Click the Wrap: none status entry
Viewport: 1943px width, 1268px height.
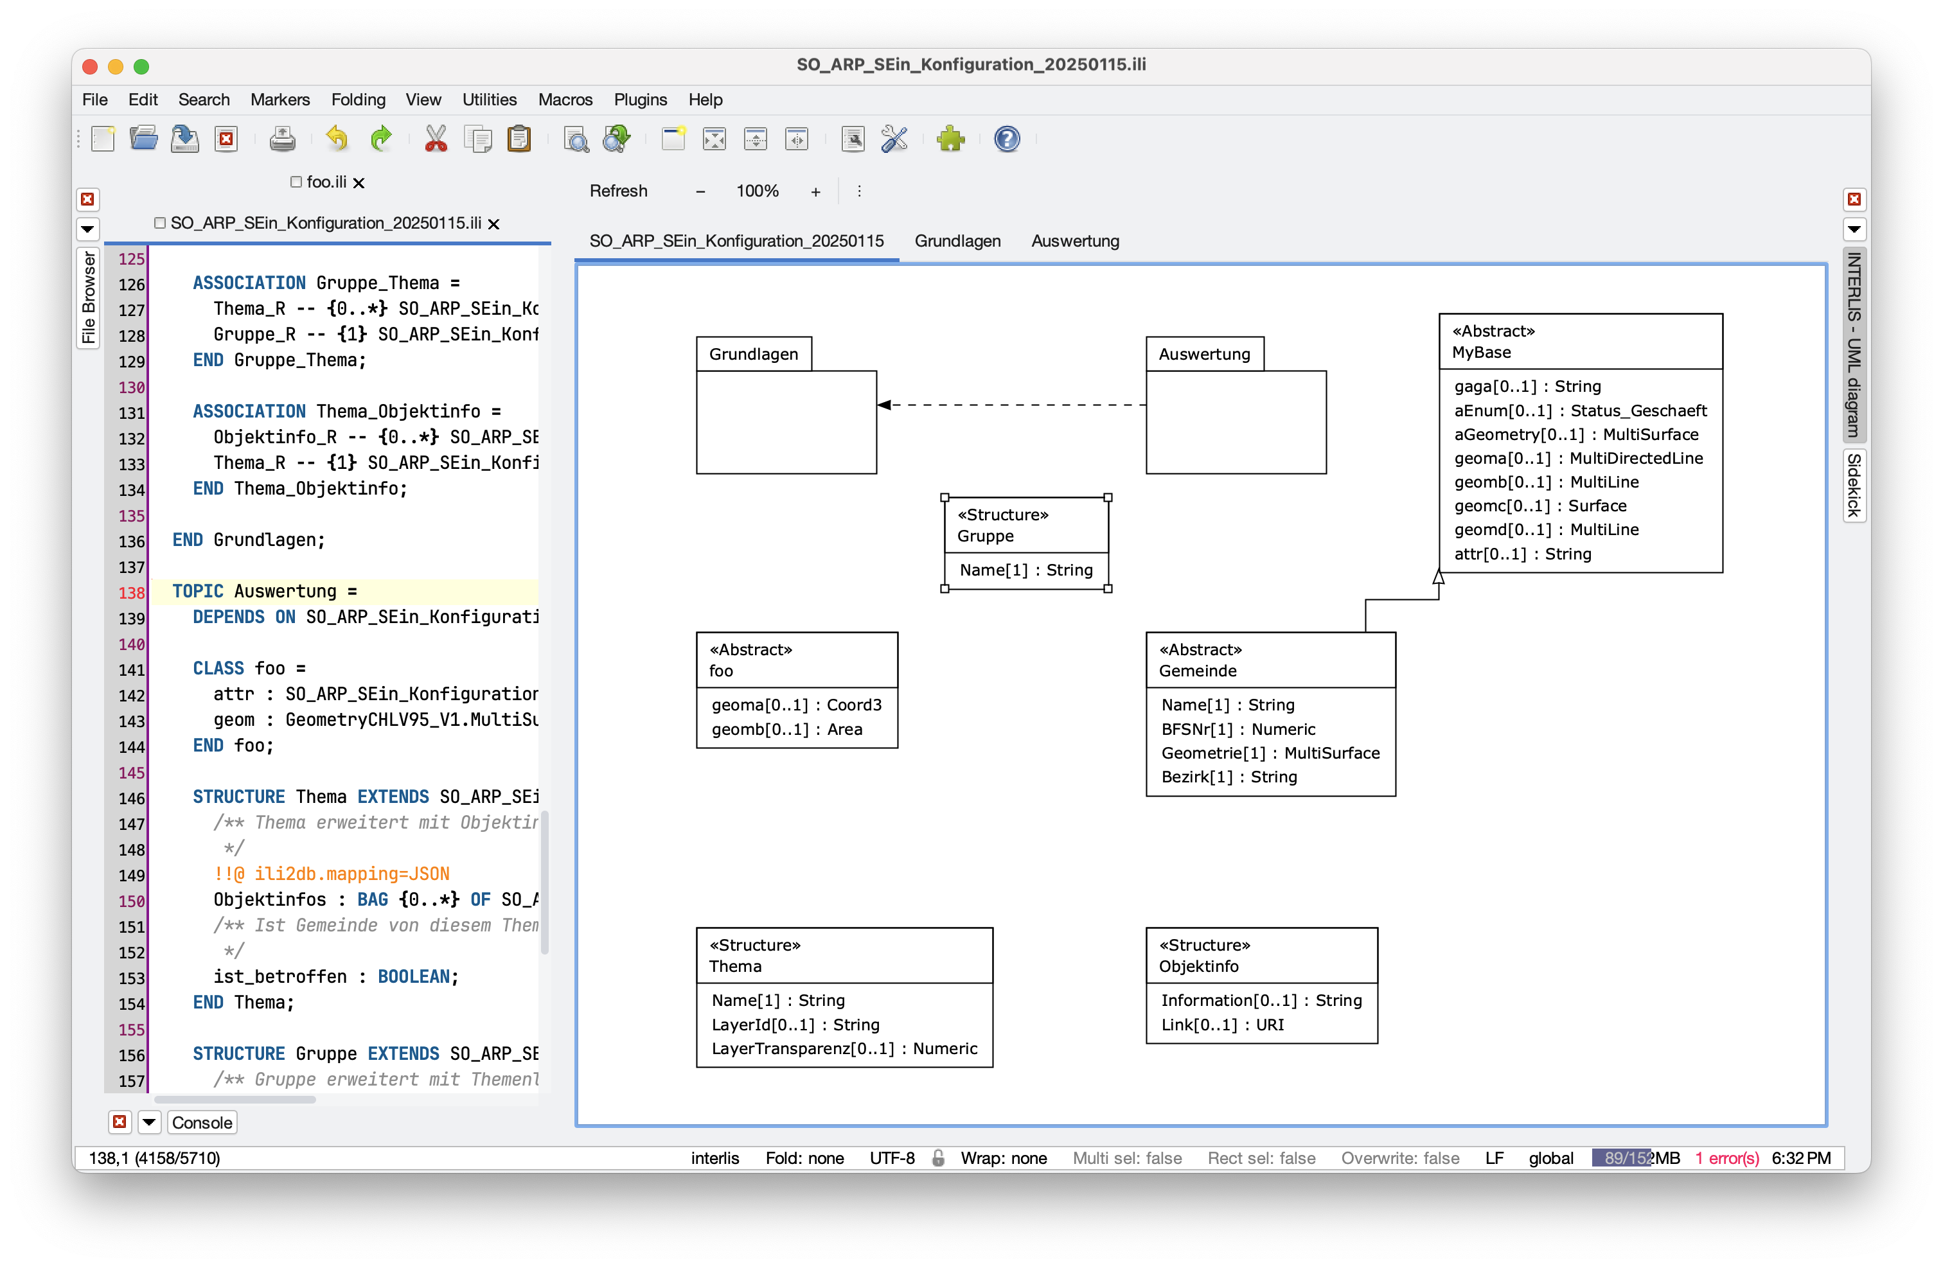pyautogui.click(x=1004, y=1158)
